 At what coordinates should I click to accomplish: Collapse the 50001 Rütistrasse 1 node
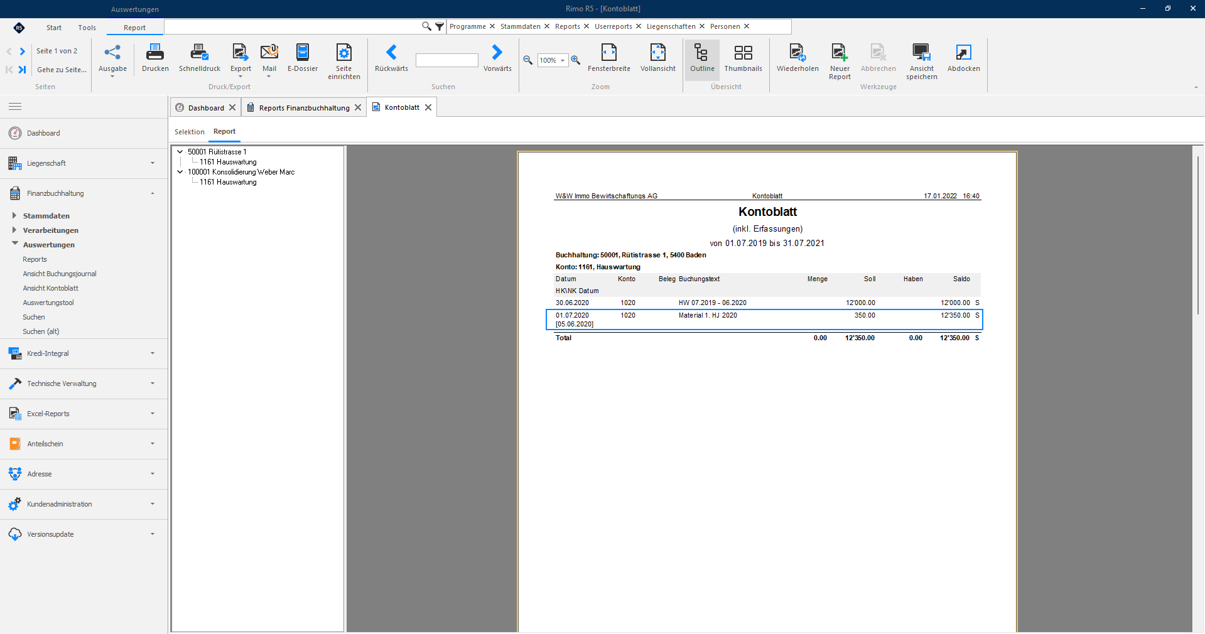coord(180,152)
